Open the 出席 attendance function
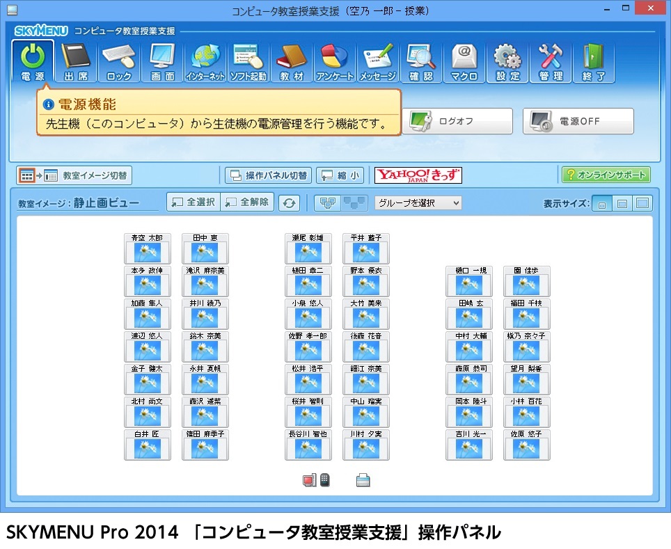The width and height of the screenshot is (671, 549). coord(76,62)
